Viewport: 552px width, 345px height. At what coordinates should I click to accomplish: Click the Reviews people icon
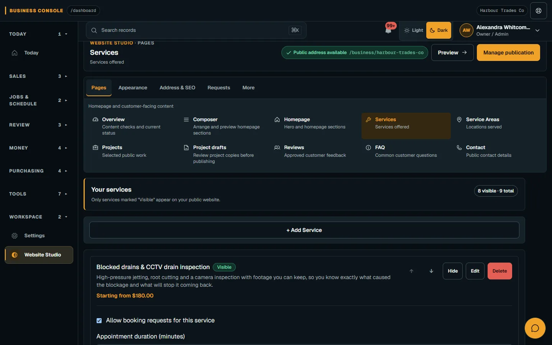[277, 148]
